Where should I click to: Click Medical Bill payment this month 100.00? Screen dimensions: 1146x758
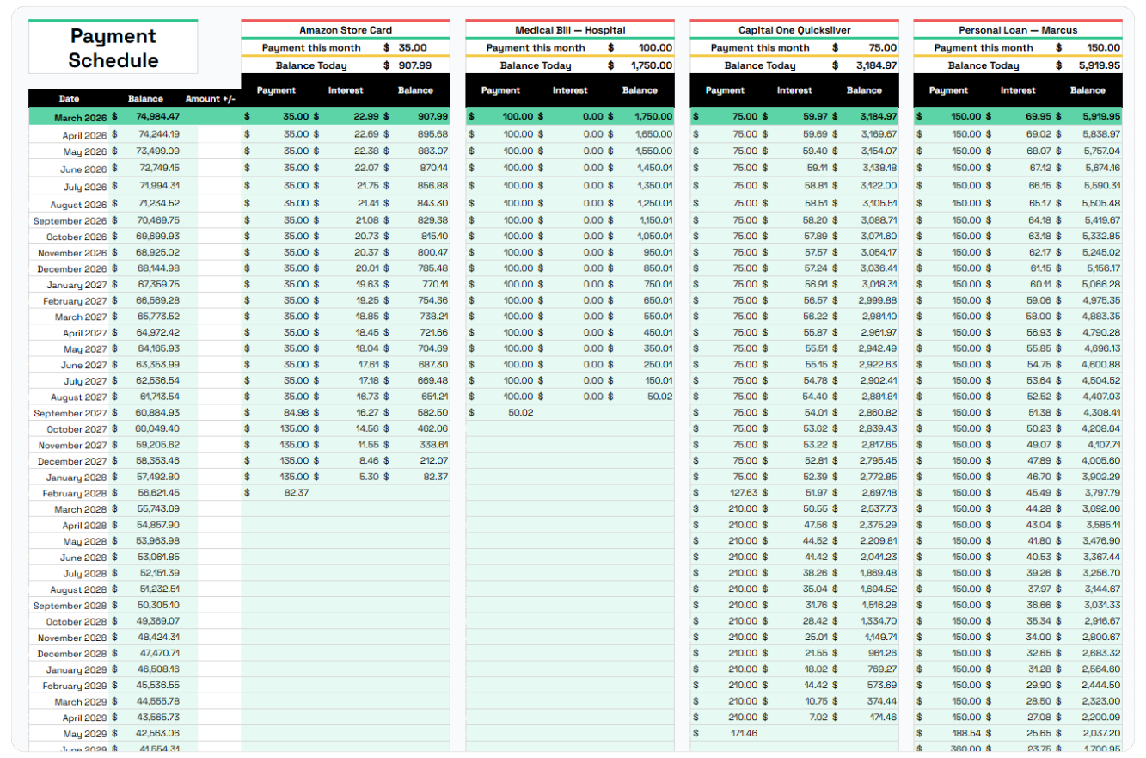(x=655, y=47)
